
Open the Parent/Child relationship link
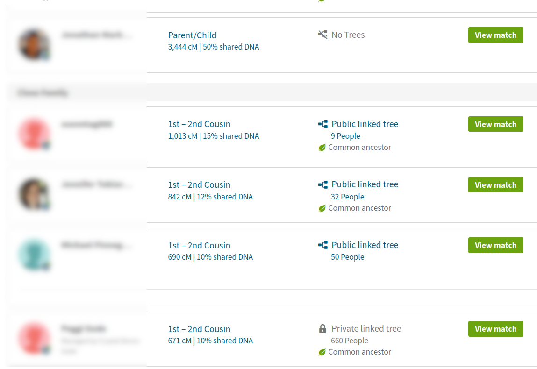[x=192, y=35]
